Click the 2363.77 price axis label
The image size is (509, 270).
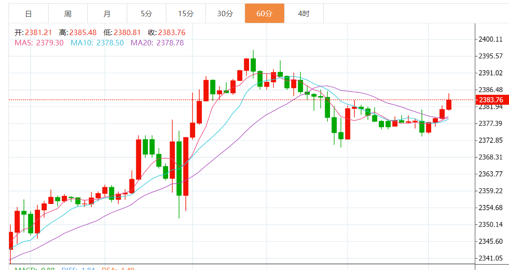[x=491, y=174]
